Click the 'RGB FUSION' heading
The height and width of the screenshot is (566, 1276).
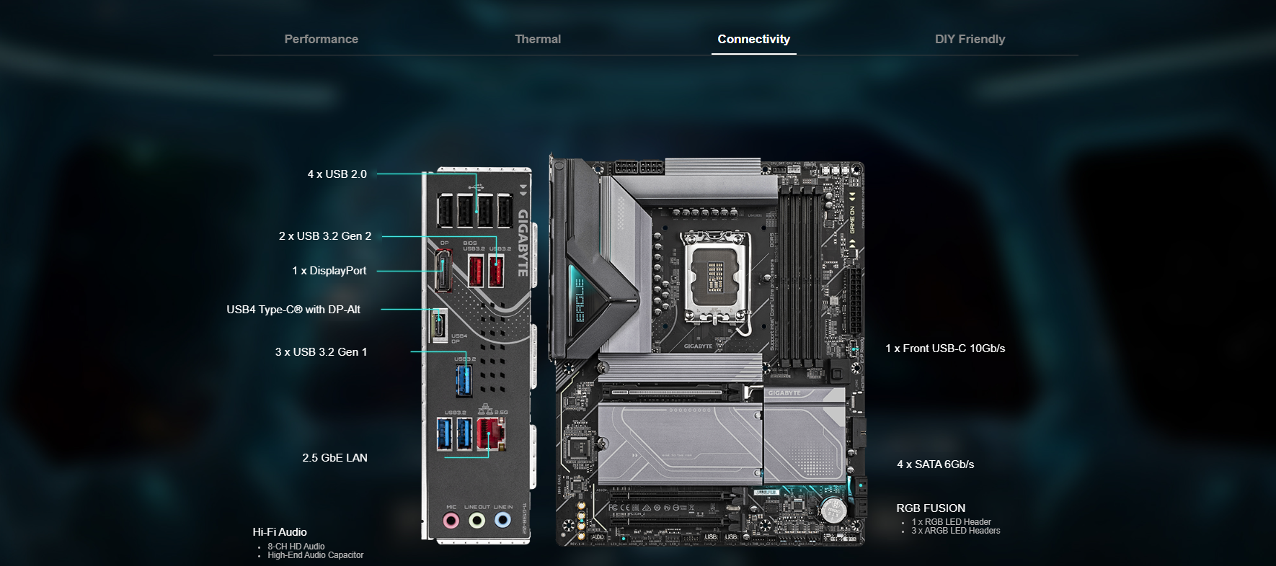click(931, 508)
